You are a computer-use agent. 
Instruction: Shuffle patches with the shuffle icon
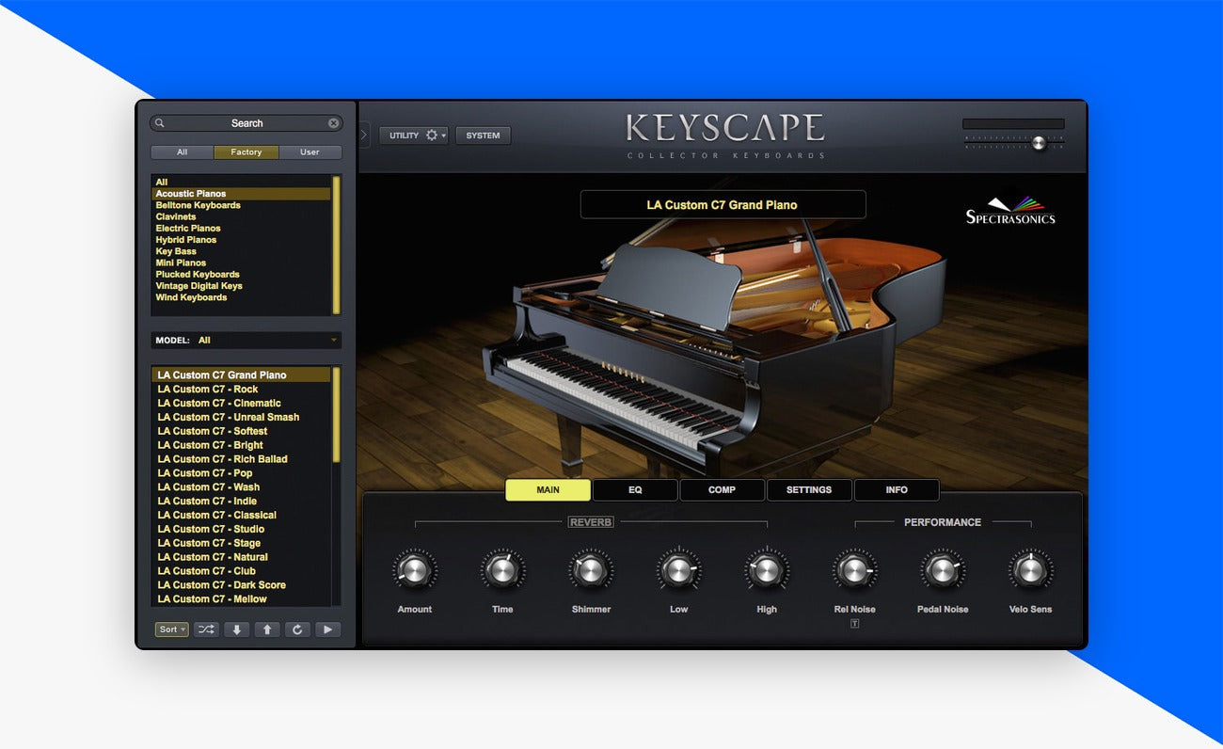pyautogui.click(x=206, y=629)
